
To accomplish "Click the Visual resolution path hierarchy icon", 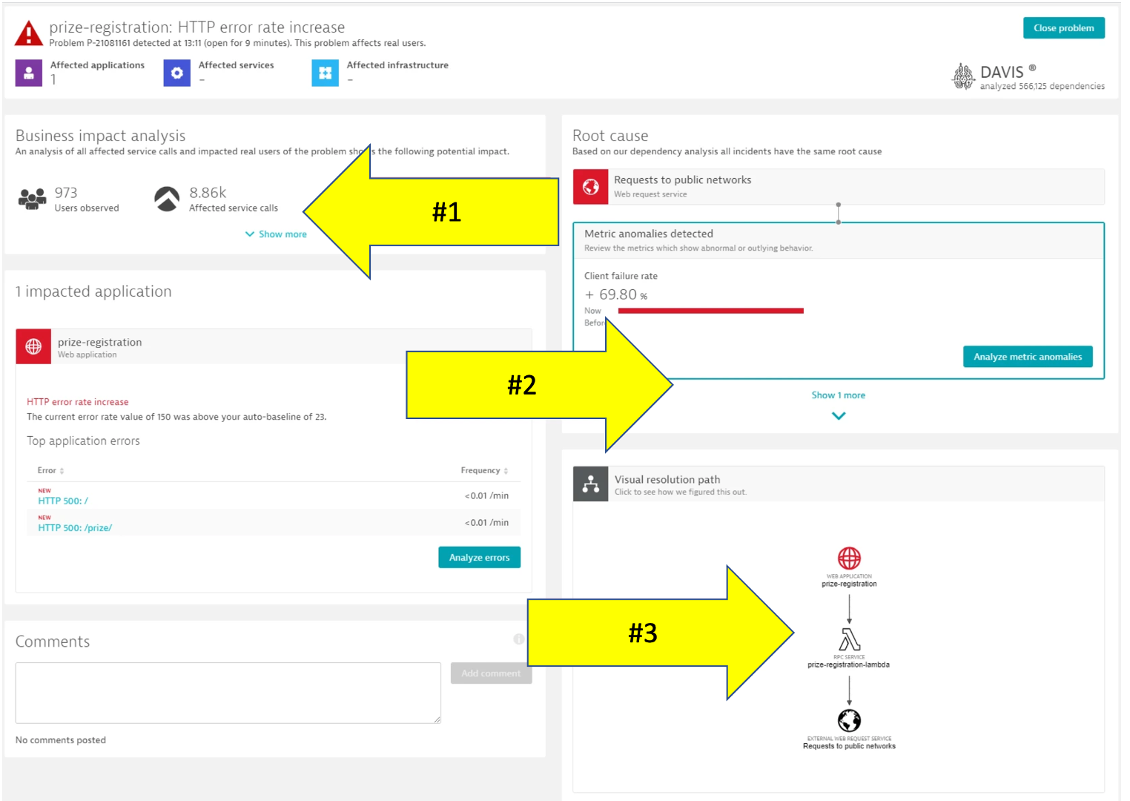I will coord(591,484).
